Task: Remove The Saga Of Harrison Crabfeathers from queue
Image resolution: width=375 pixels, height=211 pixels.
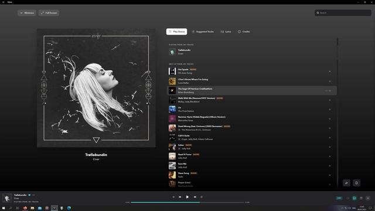Action: pyautogui.click(x=330, y=91)
